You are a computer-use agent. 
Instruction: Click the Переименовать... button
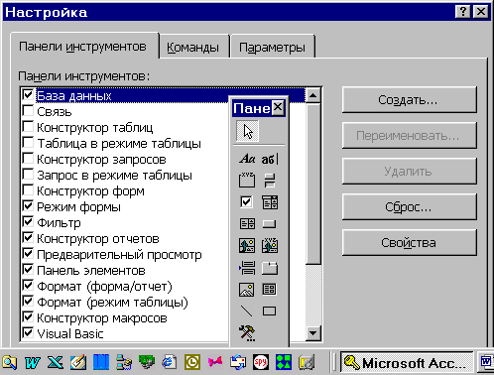[x=410, y=136]
